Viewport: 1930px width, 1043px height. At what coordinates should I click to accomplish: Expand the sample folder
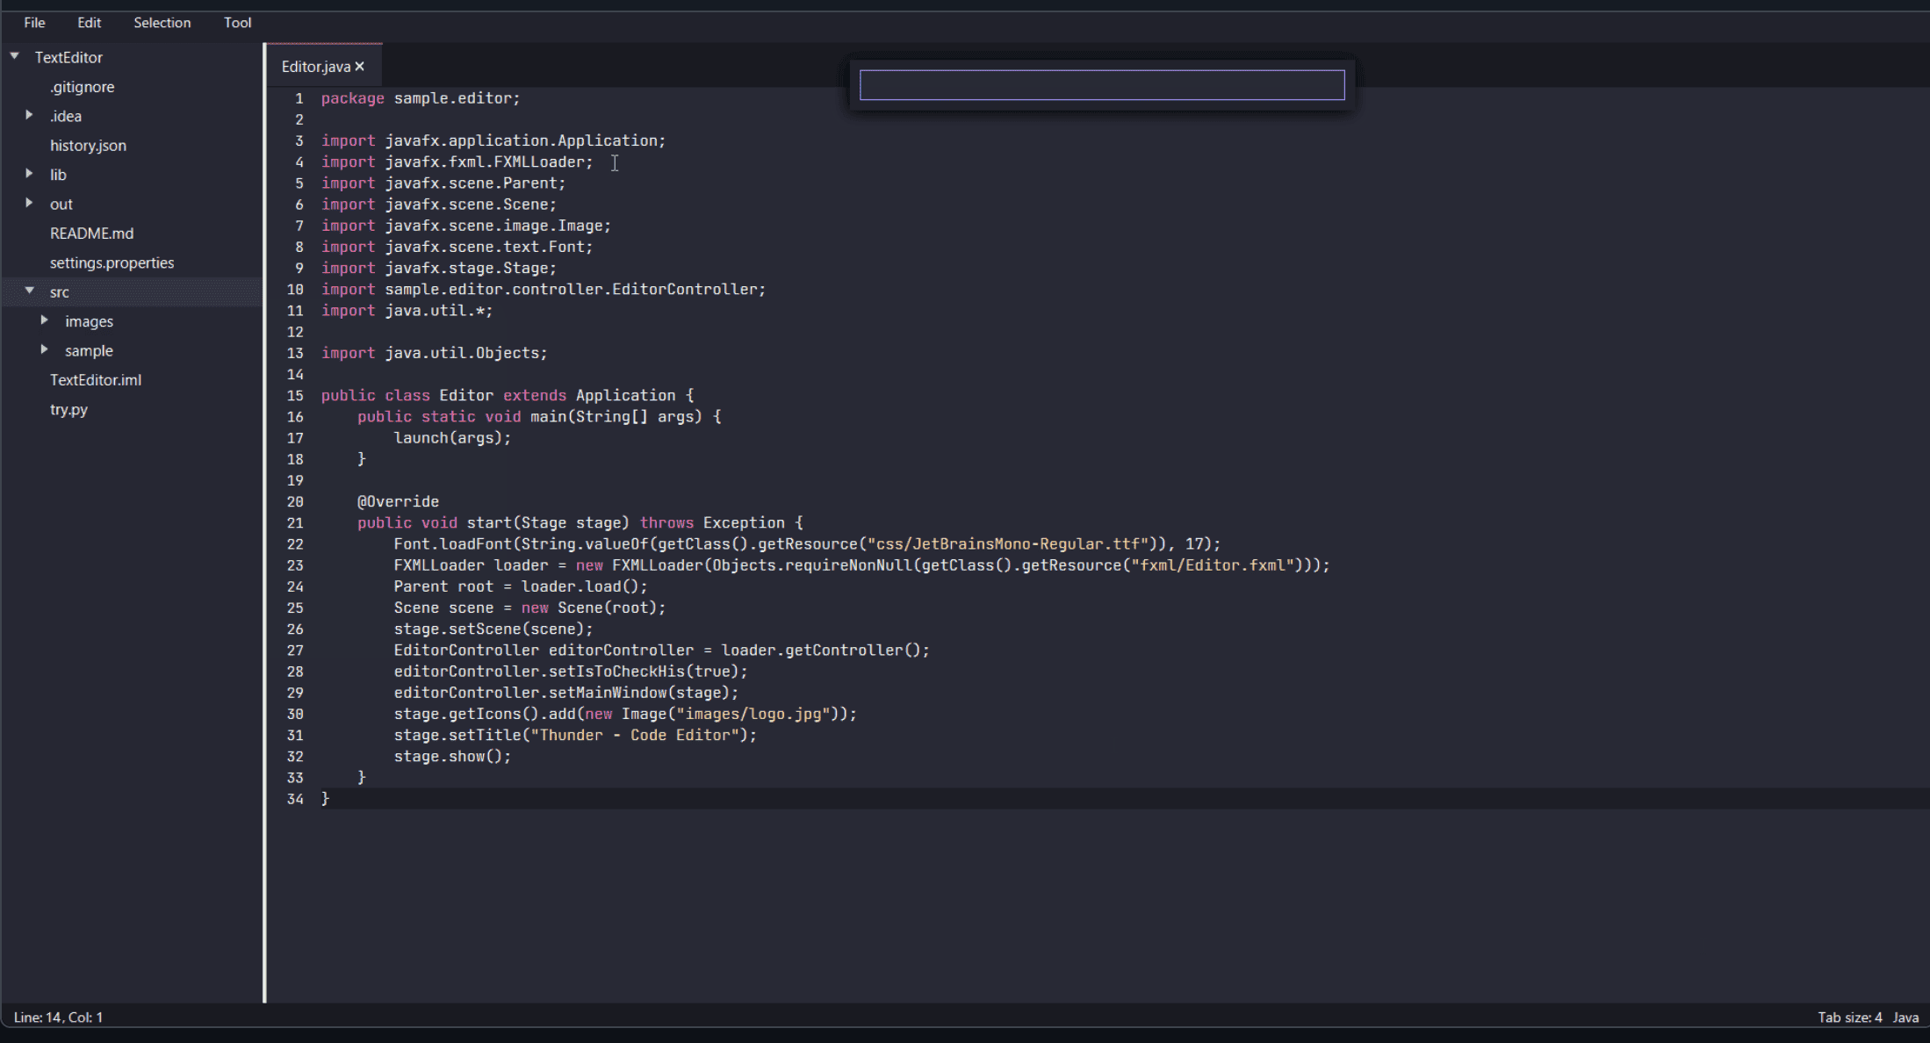click(x=45, y=349)
